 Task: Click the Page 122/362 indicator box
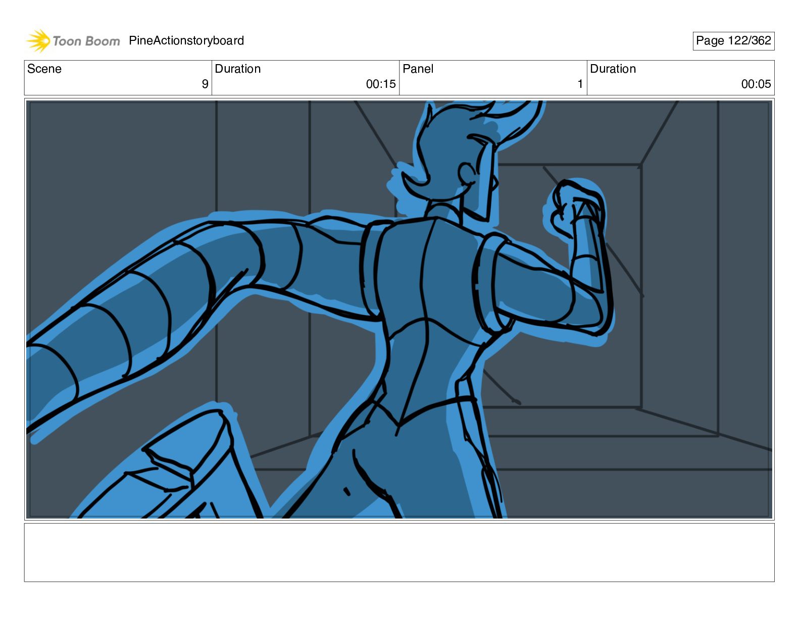click(x=733, y=41)
